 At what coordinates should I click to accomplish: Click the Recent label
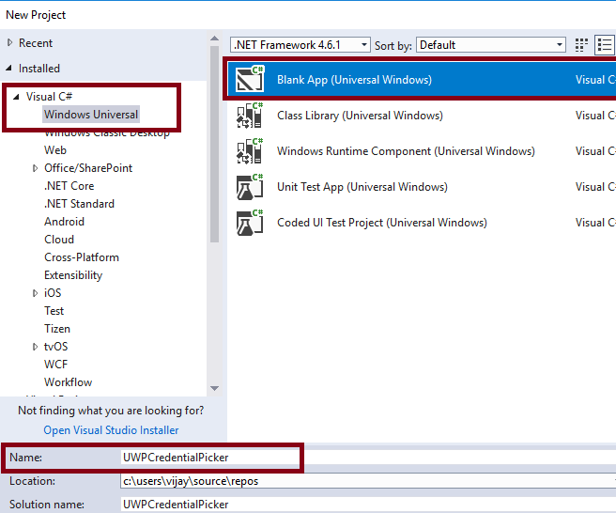[x=36, y=43]
